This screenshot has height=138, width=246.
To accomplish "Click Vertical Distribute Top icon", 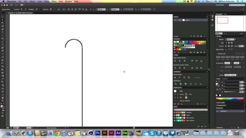I will tap(175, 68).
